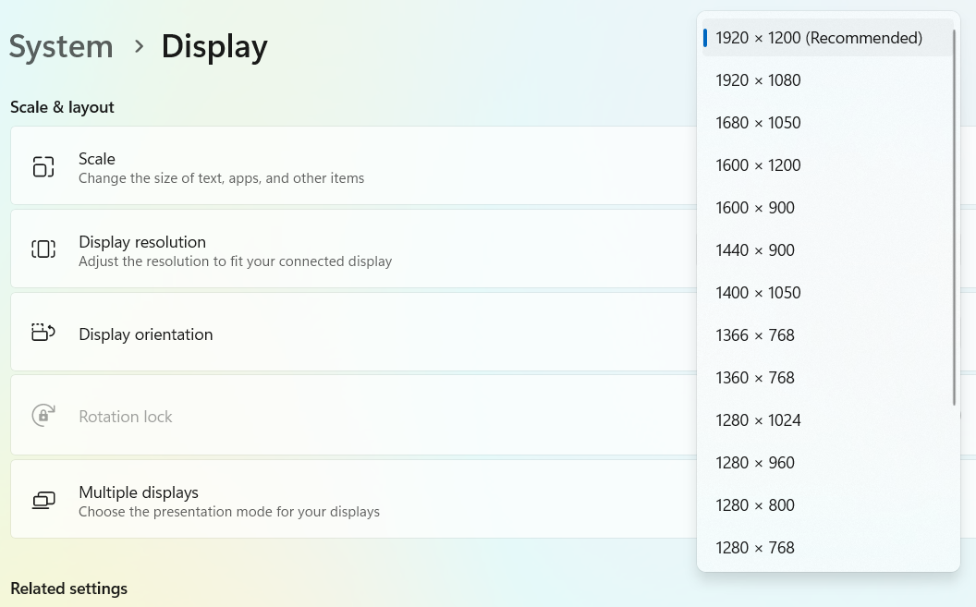Viewport: 976px width, 607px height.
Task: Pick 1280 × 768 resolution
Action: click(828, 548)
